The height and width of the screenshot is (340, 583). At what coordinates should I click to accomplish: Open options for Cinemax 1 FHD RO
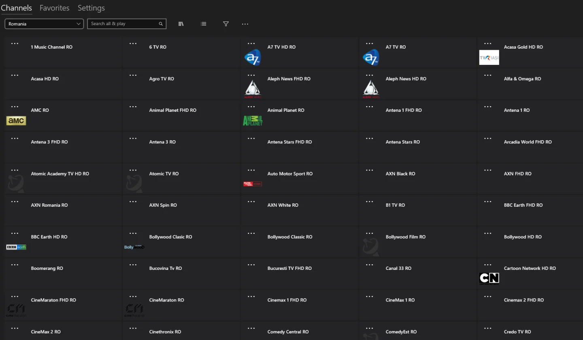251,297
